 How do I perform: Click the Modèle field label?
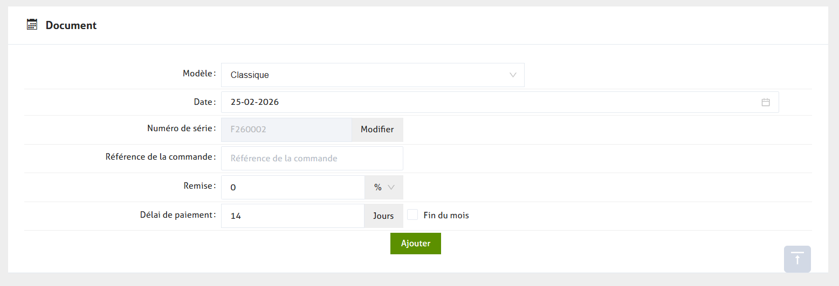click(x=199, y=74)
